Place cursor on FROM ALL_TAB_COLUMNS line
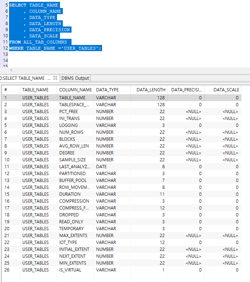This screenshot has width=250, height=282. [38, 42]
